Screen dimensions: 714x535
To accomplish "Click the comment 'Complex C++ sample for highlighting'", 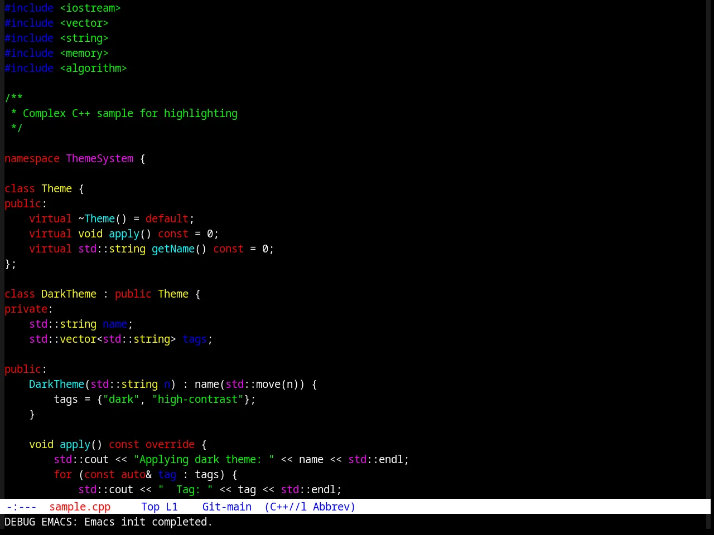I will pyautogui.click(x=130, y=113).
